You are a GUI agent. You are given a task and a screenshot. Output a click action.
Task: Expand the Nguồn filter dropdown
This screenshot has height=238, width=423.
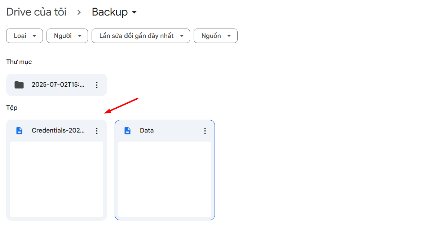click(216, 36)
